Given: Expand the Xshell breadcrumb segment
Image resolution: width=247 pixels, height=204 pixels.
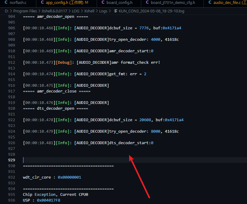Looking at the screenshot, I should click(x=89, y=11).
